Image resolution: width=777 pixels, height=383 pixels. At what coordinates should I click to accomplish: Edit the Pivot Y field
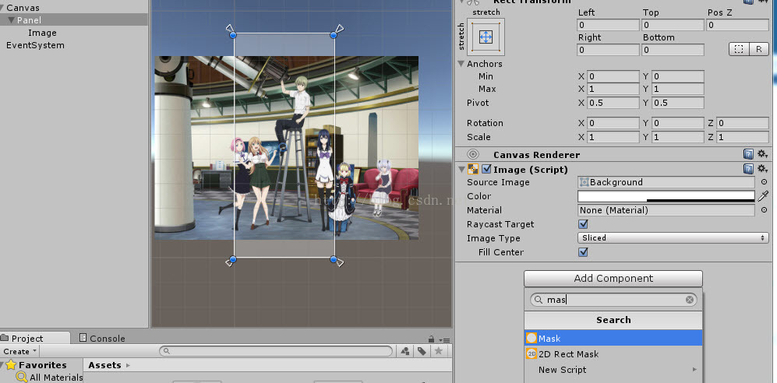click(x=678, y=103)
